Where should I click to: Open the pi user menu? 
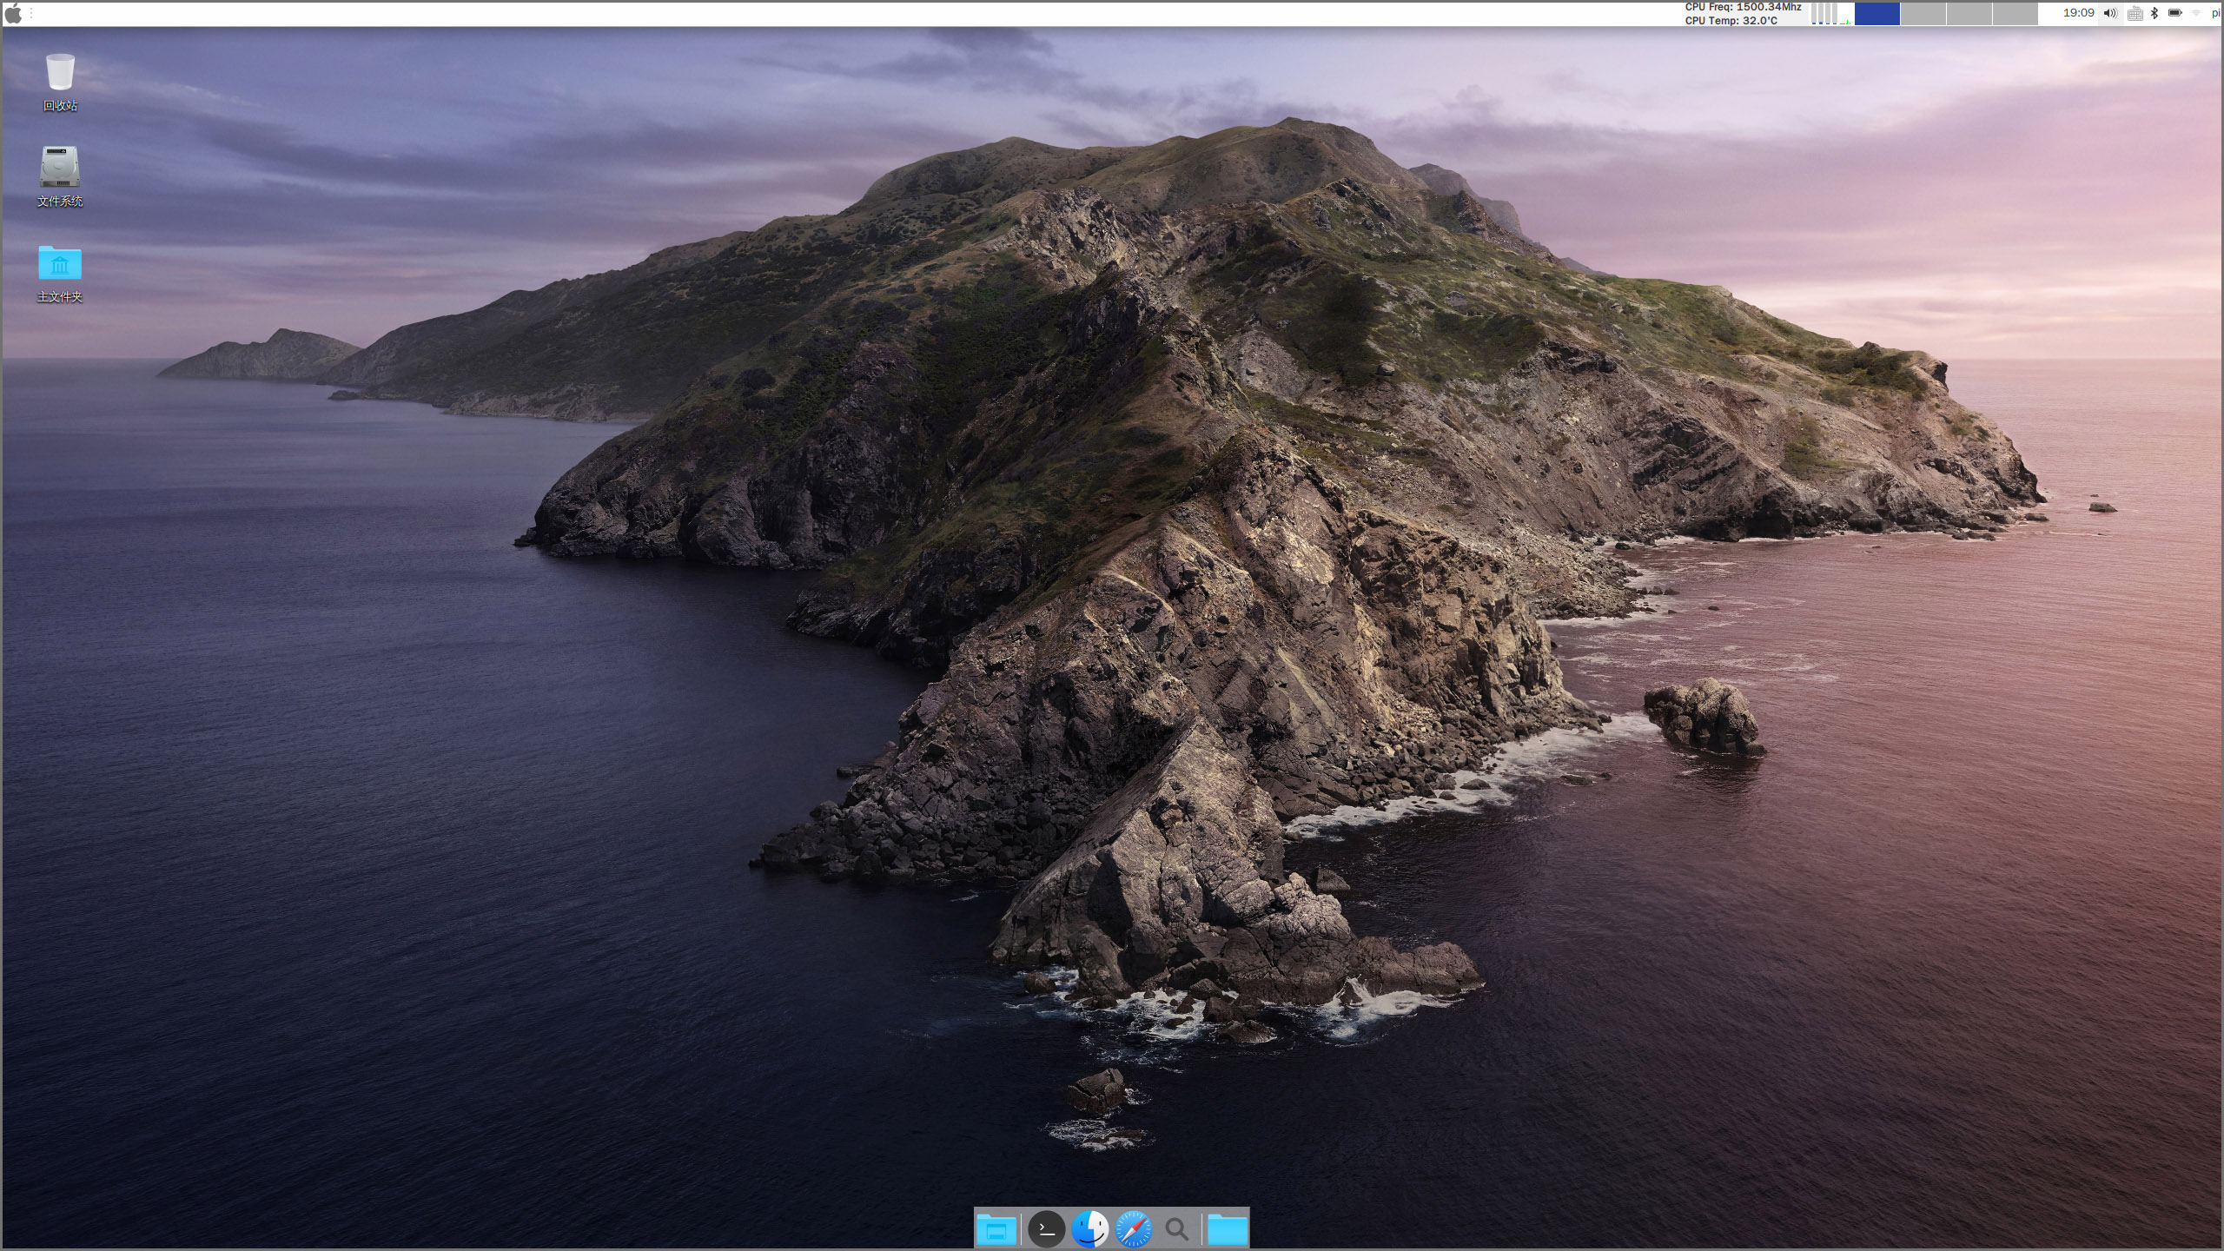click(2215, 13)
